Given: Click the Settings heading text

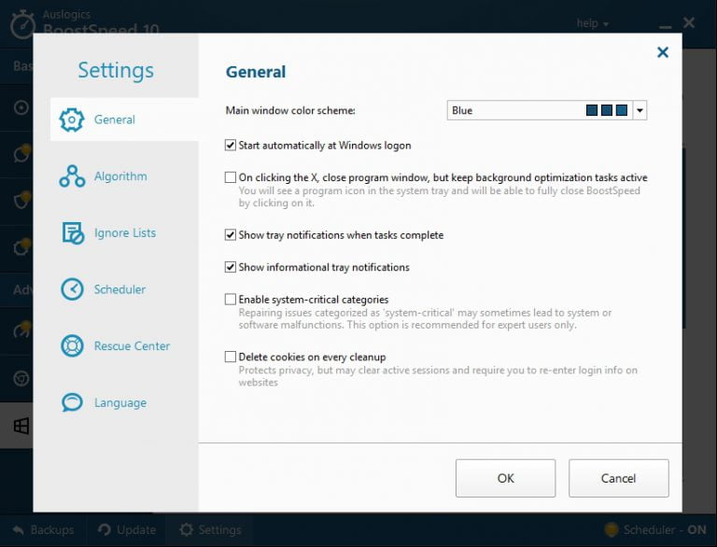Looking at the screenshot, I should click(x=116, y=71).
